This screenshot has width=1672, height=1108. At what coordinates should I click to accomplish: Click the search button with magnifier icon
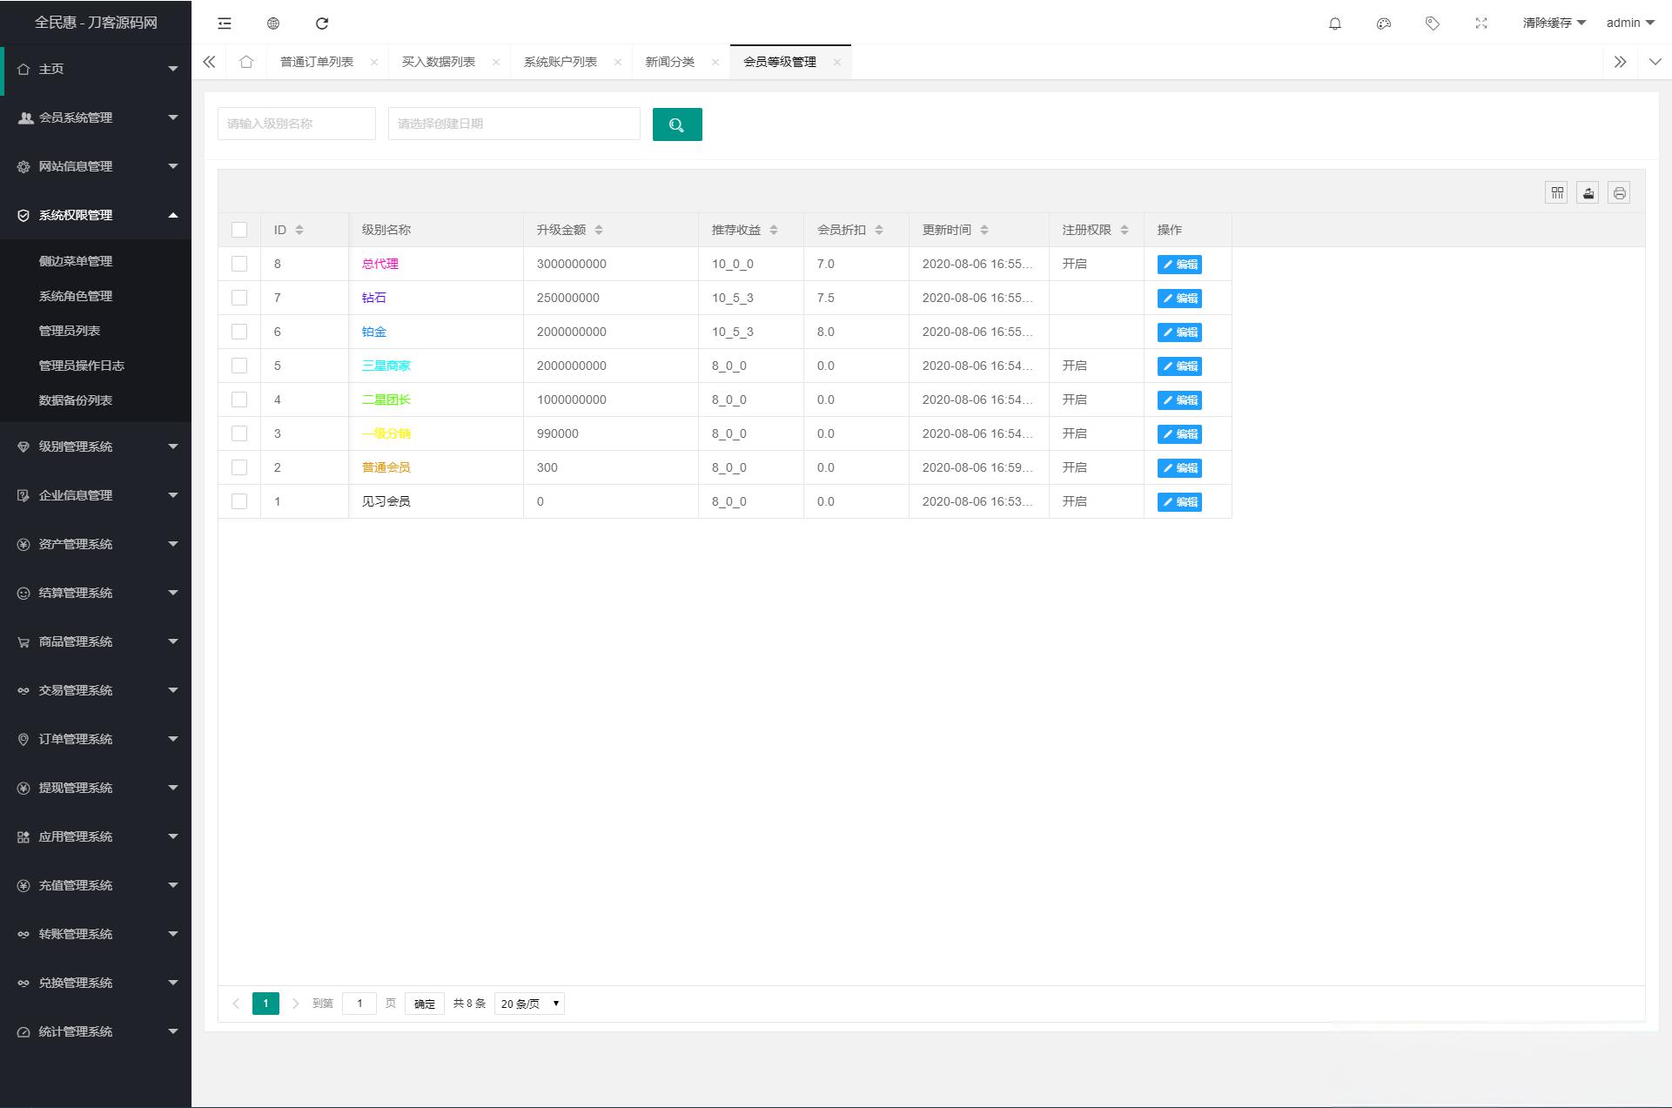(677, 124)
